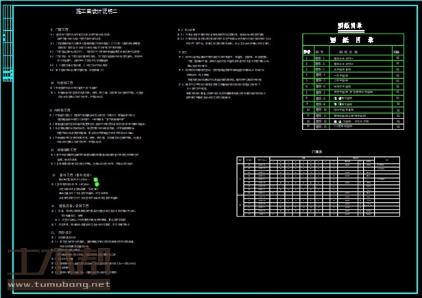Select the 门窗表 table title

[x=316, y=151]
